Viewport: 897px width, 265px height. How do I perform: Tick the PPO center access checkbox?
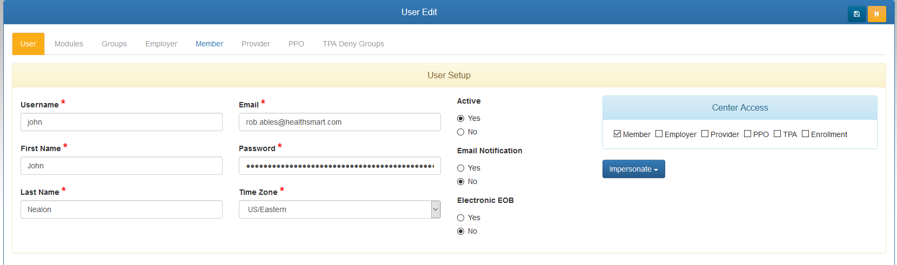tap(747, 134)
